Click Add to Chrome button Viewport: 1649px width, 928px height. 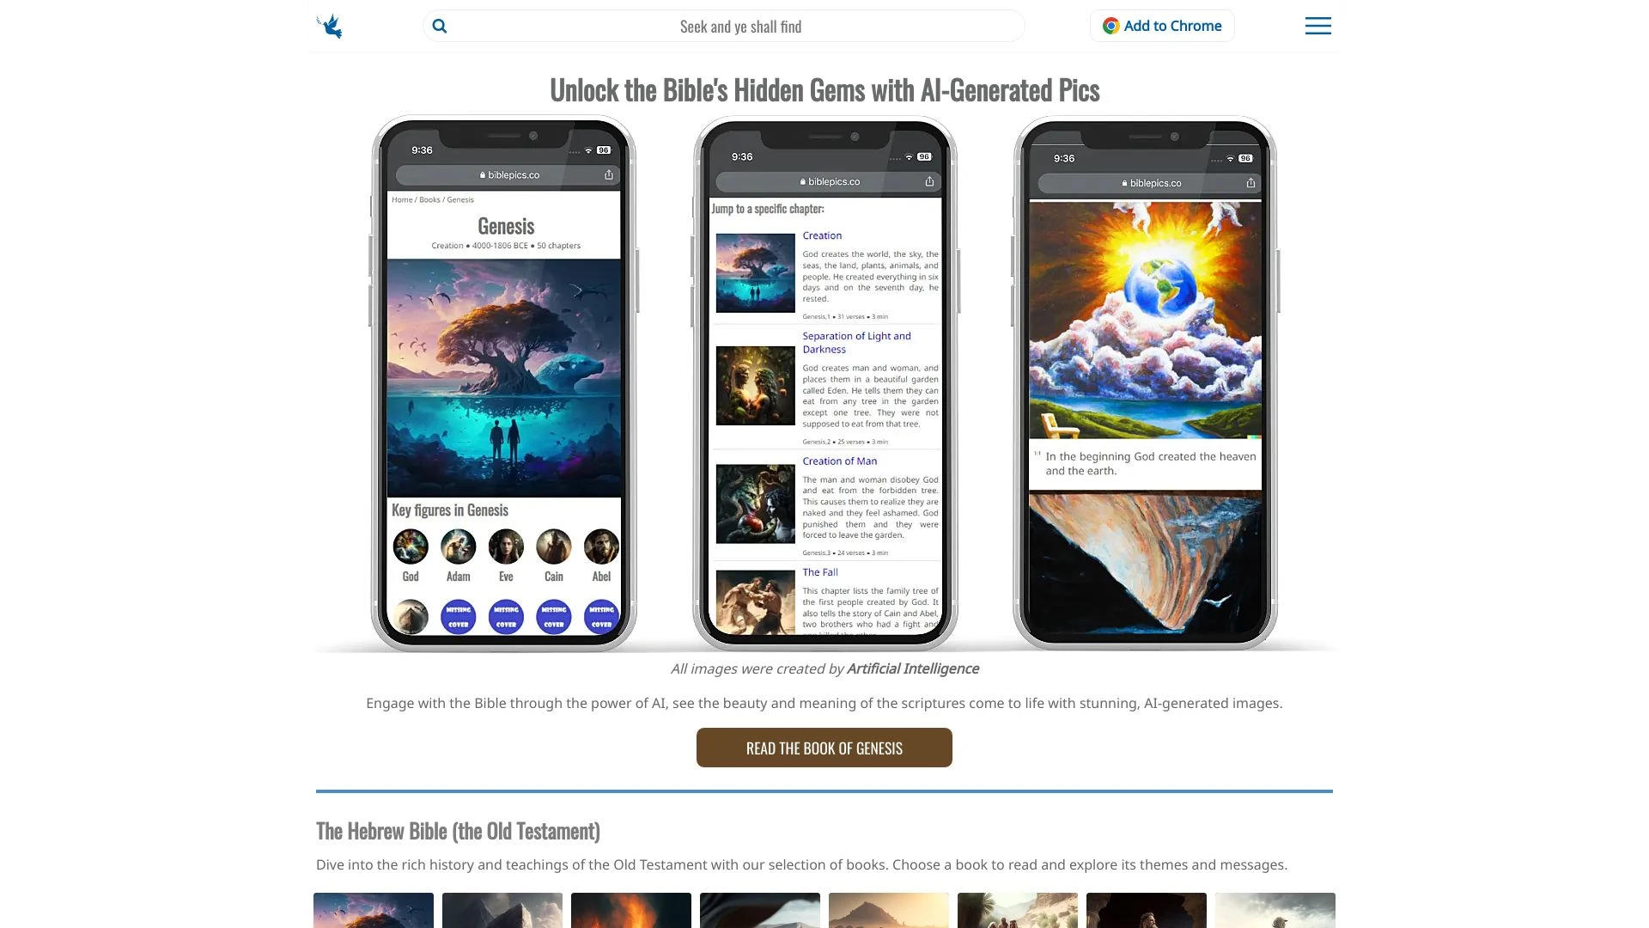tap(1161, 25)
